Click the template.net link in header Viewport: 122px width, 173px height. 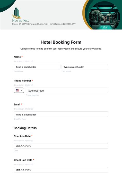[x=56, y=24]
